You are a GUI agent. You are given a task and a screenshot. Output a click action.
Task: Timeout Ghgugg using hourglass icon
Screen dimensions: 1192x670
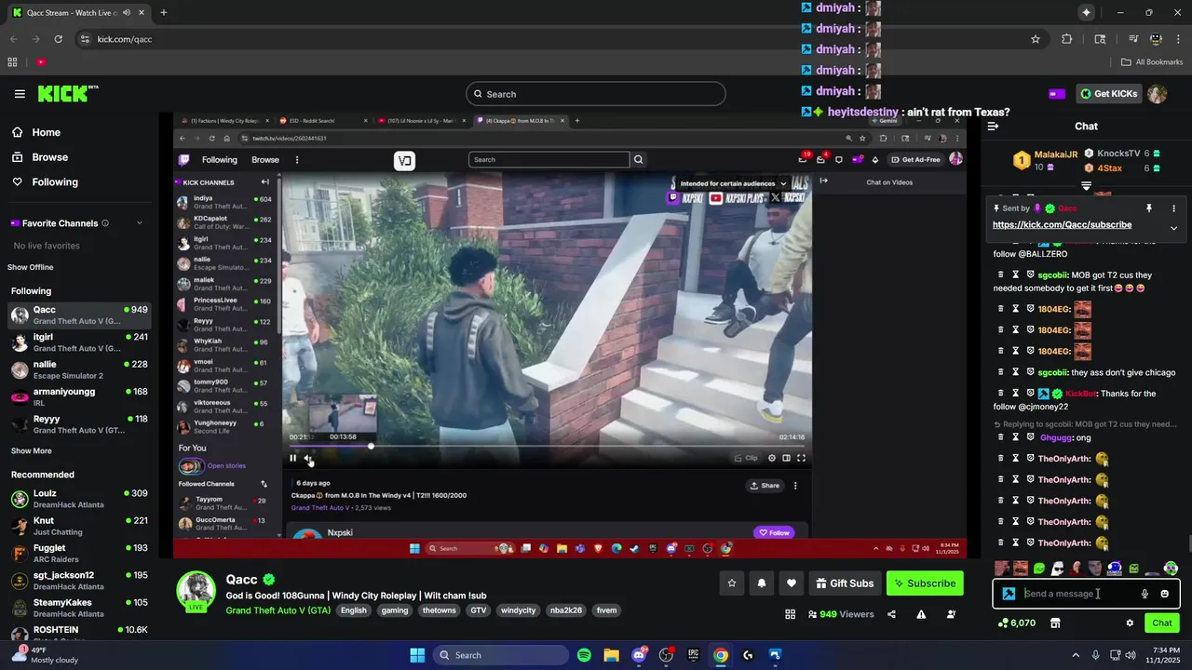point(1016,437)
